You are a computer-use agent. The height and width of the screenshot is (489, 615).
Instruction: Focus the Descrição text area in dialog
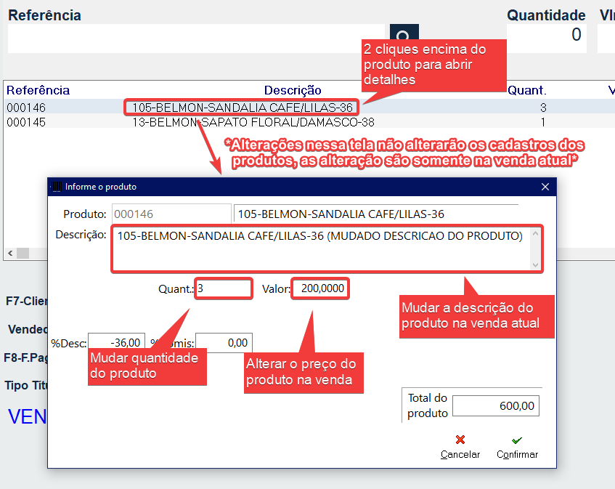pos(319,248)
